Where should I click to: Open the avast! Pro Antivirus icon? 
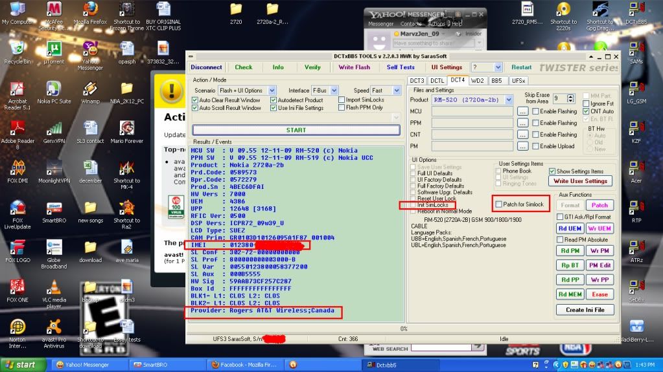[54, 333]
